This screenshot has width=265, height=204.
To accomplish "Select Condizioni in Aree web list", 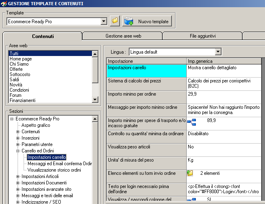I will tap(50, 90).
